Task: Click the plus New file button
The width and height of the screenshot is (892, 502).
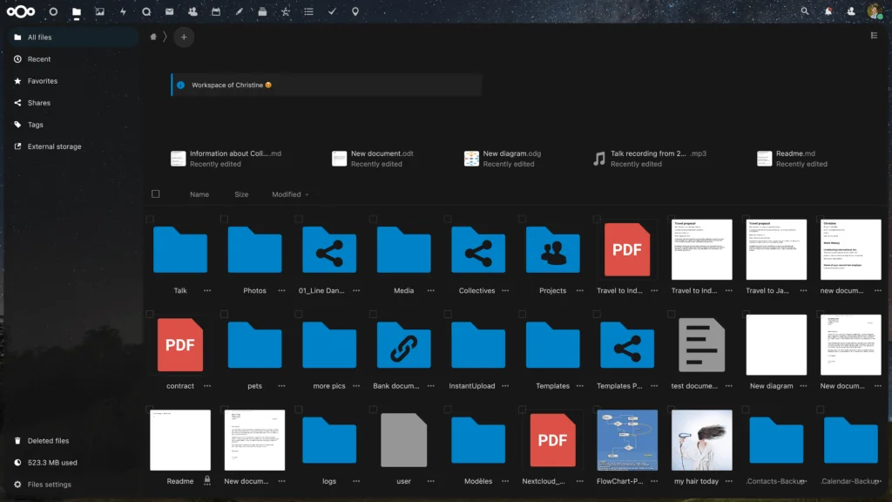Action: [184, 37]
